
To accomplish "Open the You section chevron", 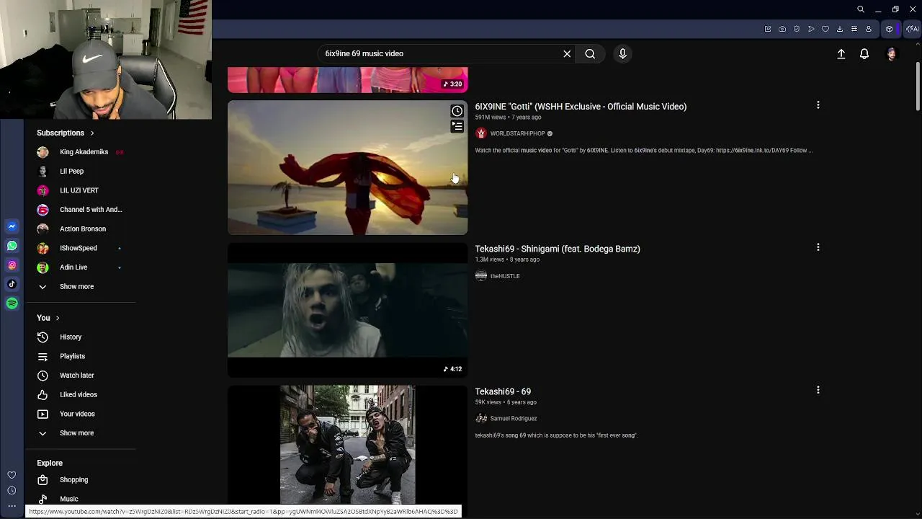I will pos(58,318).
